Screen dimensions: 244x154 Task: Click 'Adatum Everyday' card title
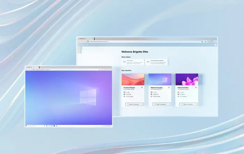coord(157,88)
